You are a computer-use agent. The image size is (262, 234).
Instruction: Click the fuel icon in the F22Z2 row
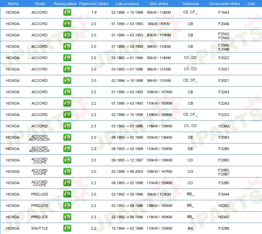[x=67, y=115]
